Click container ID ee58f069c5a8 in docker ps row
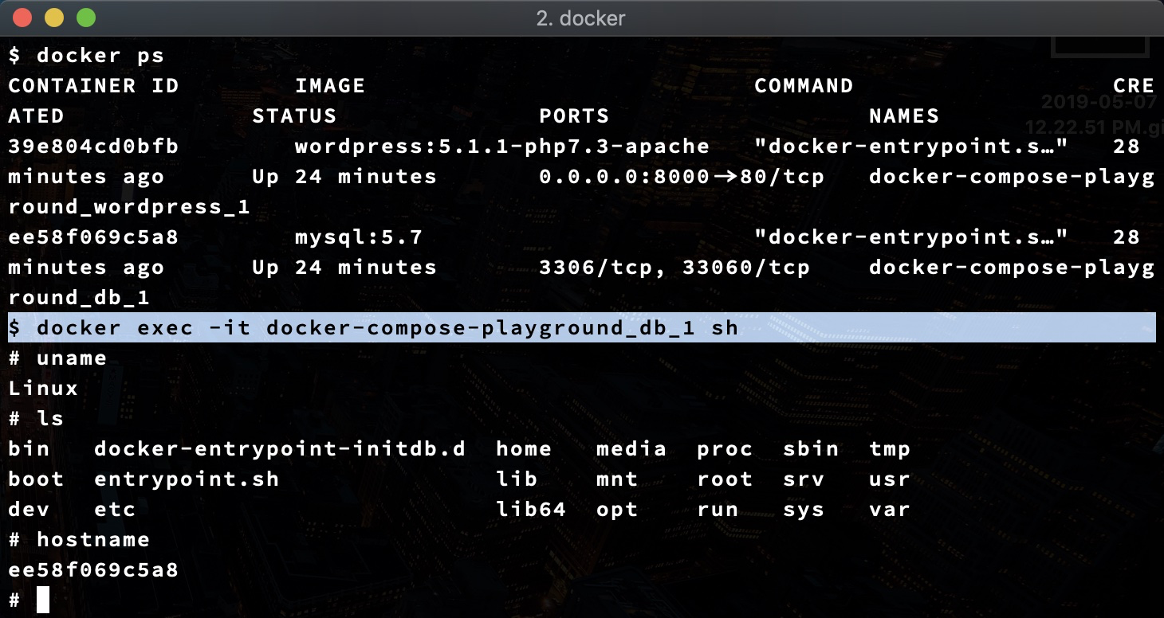The width and height of the screenshot is (1164, 618). (93, 237)
